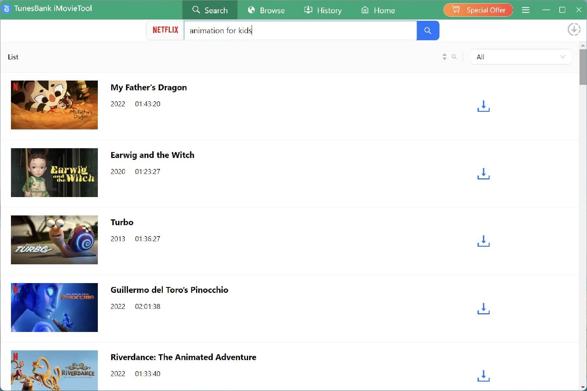Open the search magnifier in the list bar
The height and width of the screenshot is (391, 587).
click(454, 57)
